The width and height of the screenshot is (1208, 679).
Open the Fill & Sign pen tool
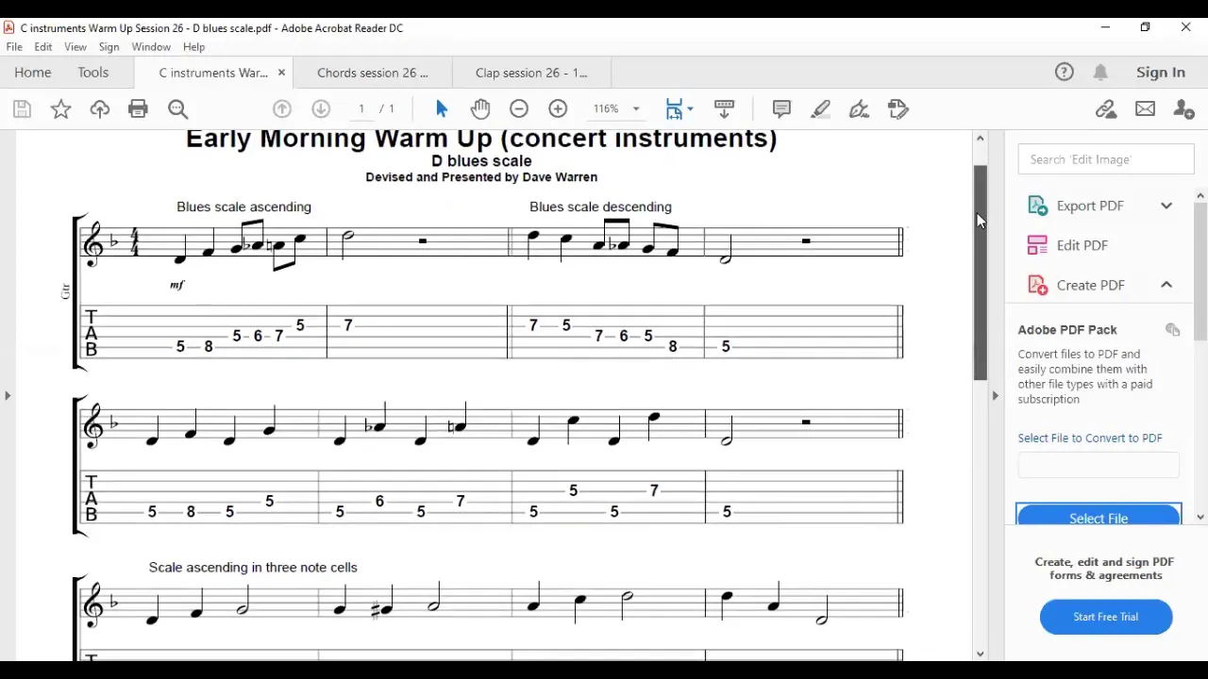pyautogui.click(x=859, y=109)
